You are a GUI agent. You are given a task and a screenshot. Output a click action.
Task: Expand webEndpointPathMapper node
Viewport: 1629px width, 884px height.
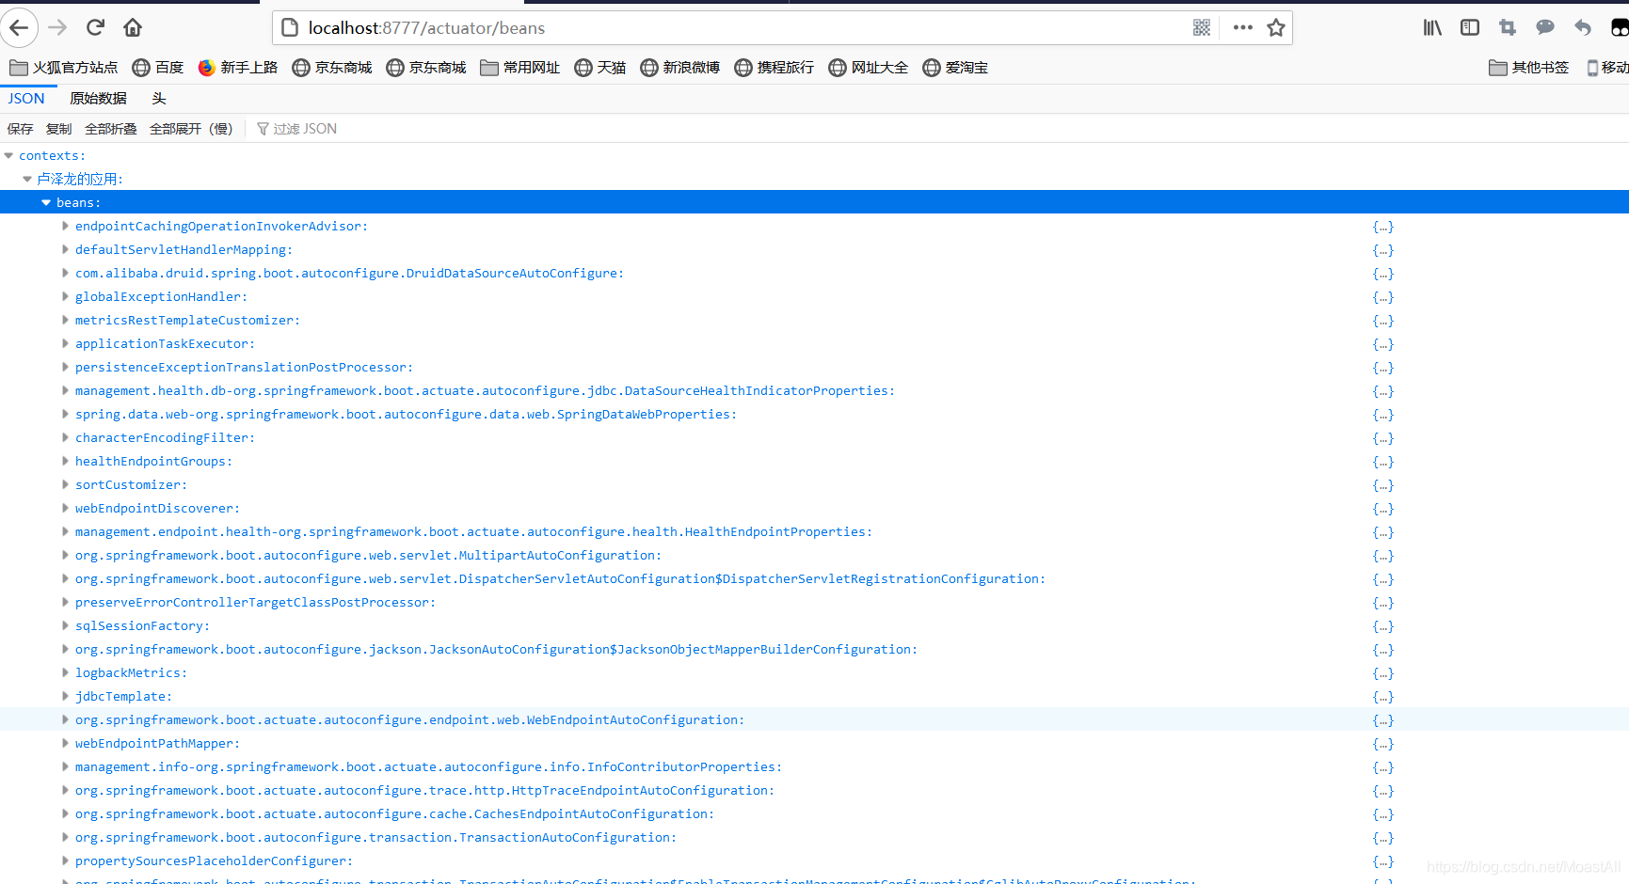(x=65, y=743)
